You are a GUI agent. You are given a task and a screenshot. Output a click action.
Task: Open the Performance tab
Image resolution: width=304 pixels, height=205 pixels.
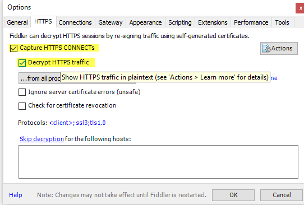click(x=251, y=22)
